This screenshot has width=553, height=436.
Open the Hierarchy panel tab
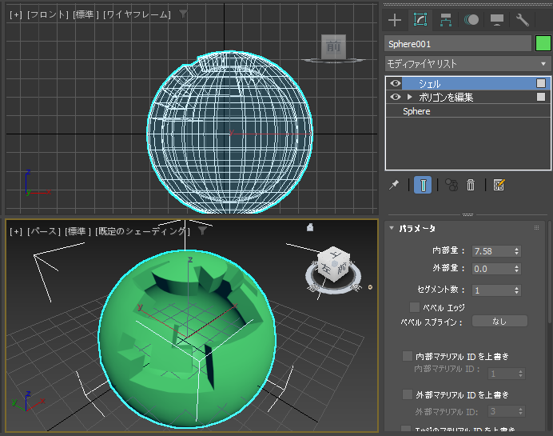(x=446, y=20)
